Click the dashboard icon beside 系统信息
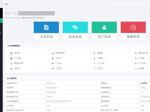This screenshot has width=150, height=112. 8,78
